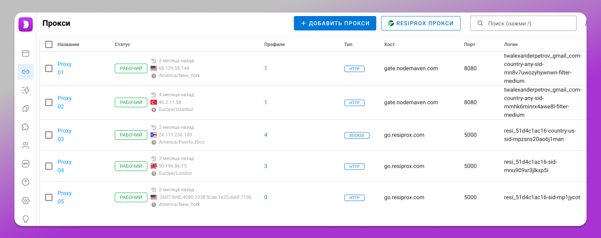The width and height of the screenshot is (601, 238).
Task: Tick the checkbox for Proxy 05
Action: [49, 198]
